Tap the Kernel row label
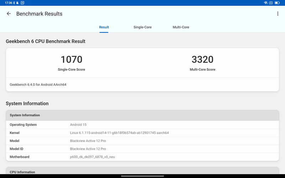Viewport: 285px width, 178px height. pyautogui.click(x=15, y=133)
